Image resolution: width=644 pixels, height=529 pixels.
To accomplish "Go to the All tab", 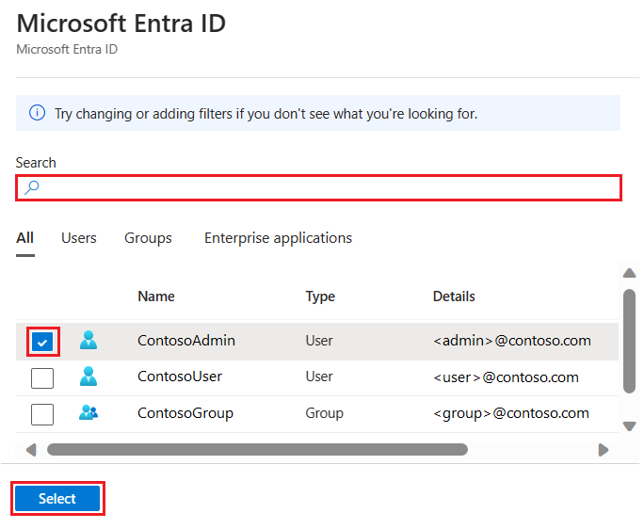I will [25, 238].
